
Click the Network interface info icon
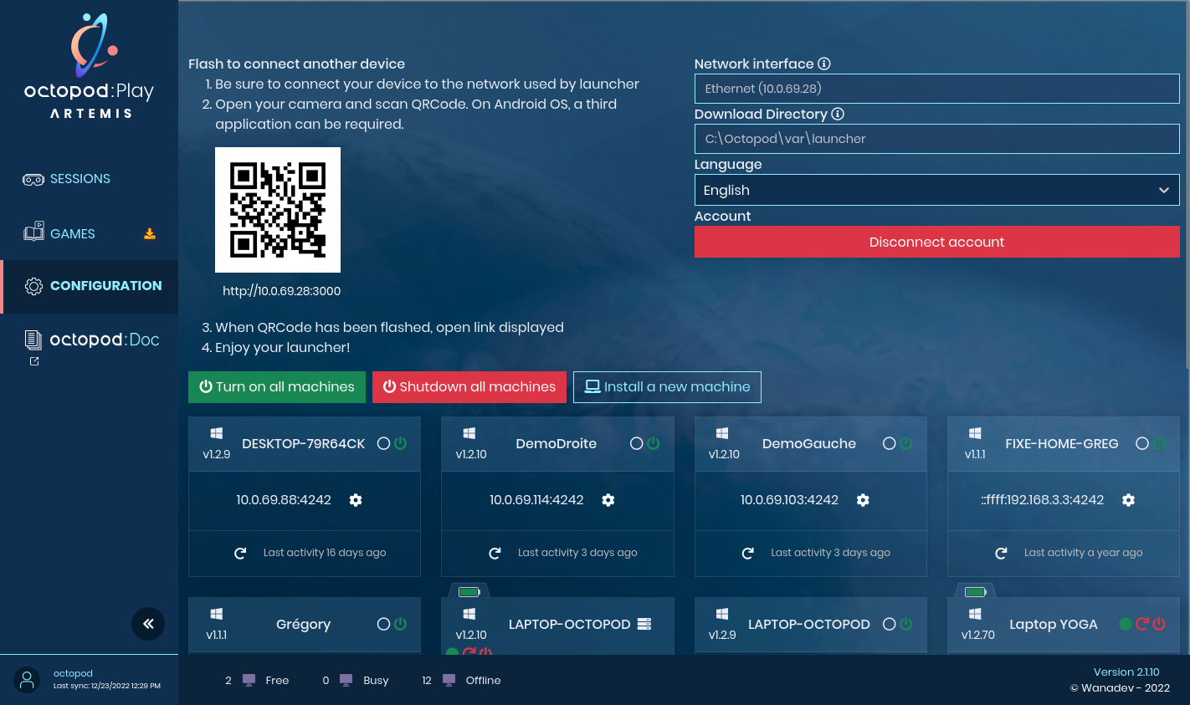(824, 64)
